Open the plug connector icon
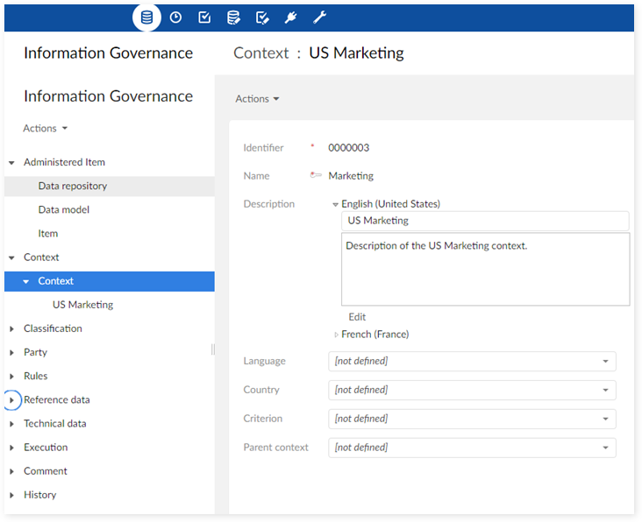This screenshot has height=522, width=642. pos(291,18)
